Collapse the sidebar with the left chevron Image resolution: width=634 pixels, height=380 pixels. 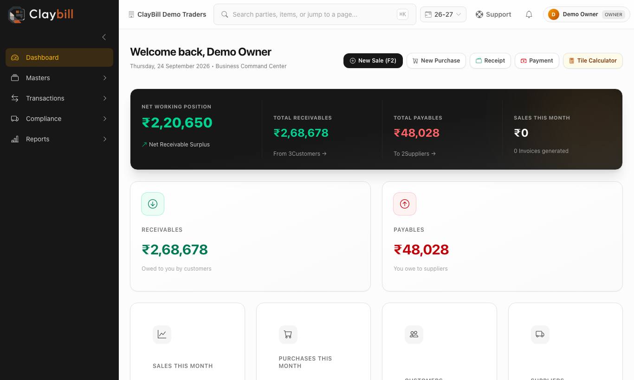tap(104, 37)
